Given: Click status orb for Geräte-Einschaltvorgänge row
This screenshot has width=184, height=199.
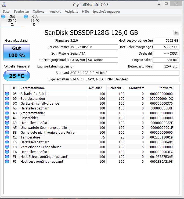Looking at the screenshot, I should click(7, 103).
